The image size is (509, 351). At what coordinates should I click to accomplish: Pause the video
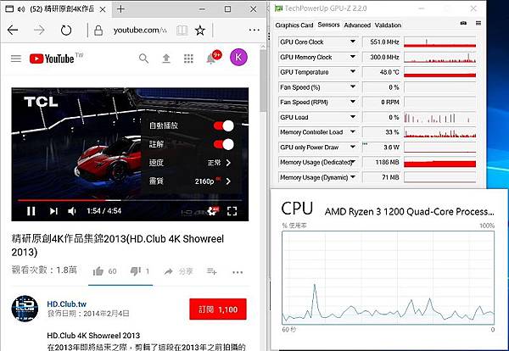(x=31, y=211)
